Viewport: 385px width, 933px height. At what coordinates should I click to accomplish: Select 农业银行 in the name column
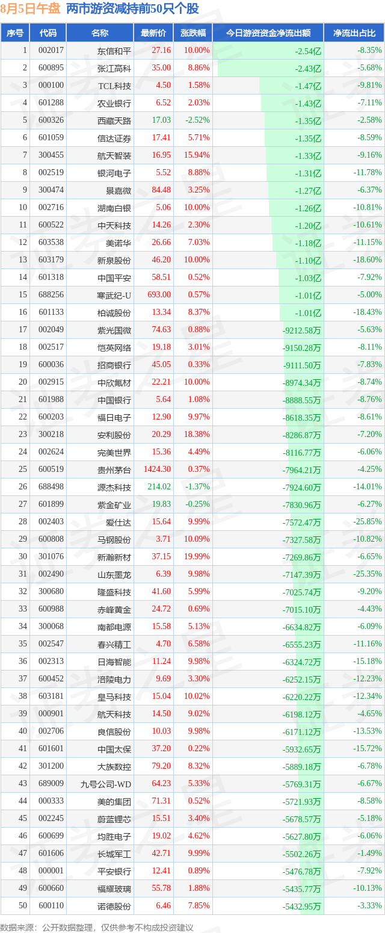[114, 103]
